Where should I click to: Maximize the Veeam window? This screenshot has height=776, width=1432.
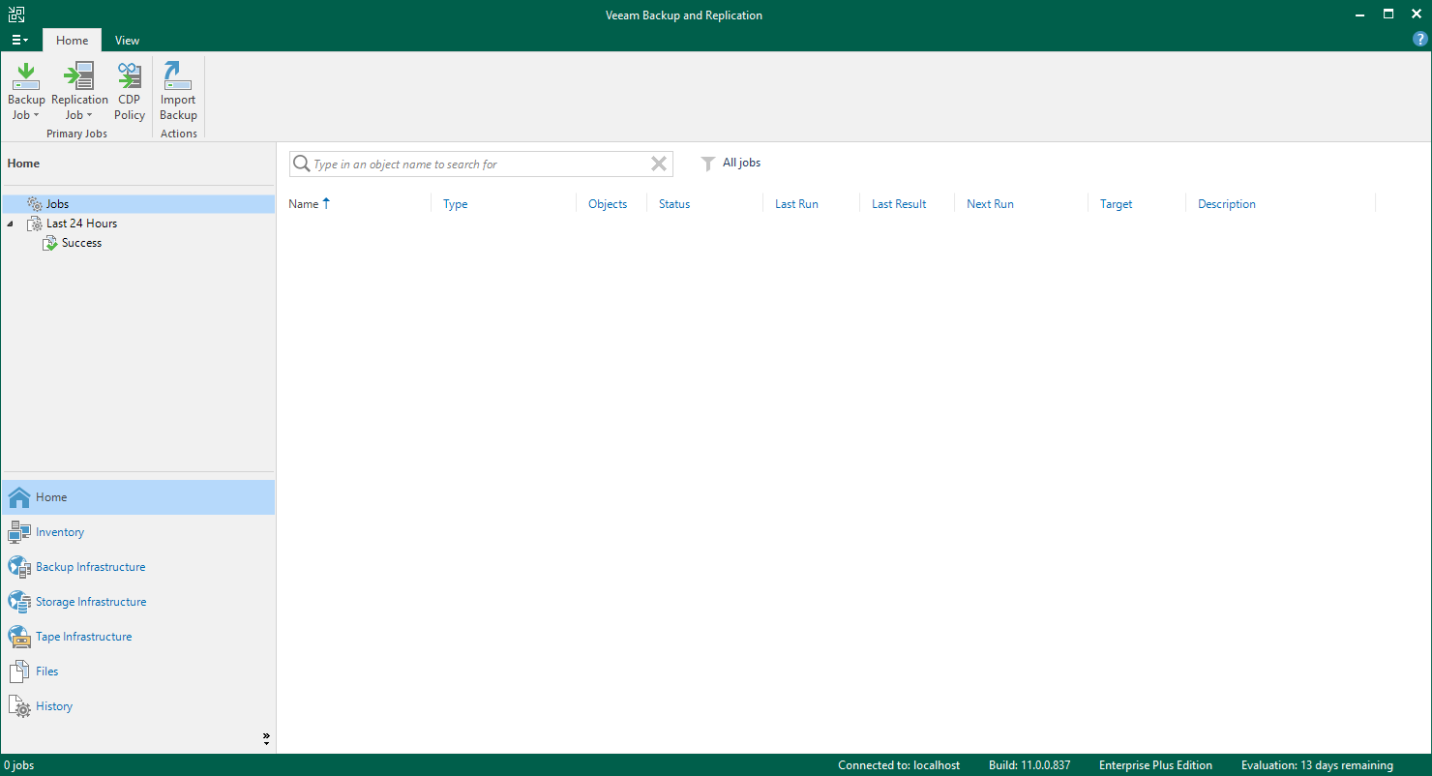coord(1388,15)
